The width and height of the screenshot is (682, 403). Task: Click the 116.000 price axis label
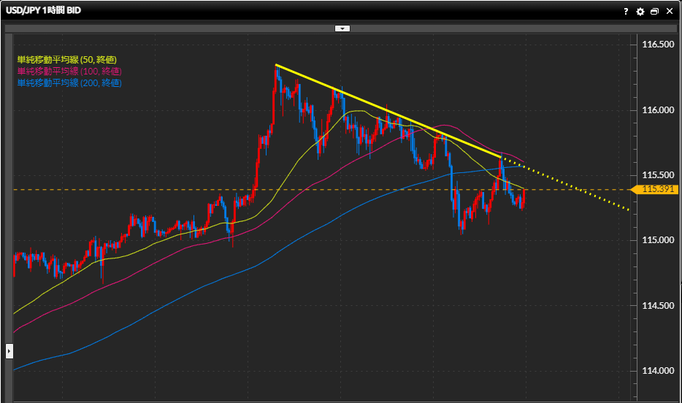[657, 110]
